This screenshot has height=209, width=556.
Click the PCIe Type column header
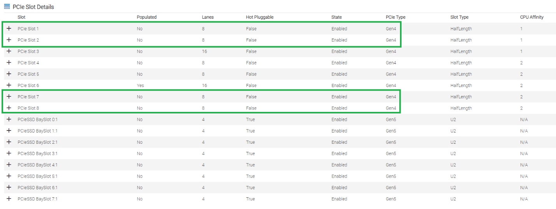coord(396,17)
